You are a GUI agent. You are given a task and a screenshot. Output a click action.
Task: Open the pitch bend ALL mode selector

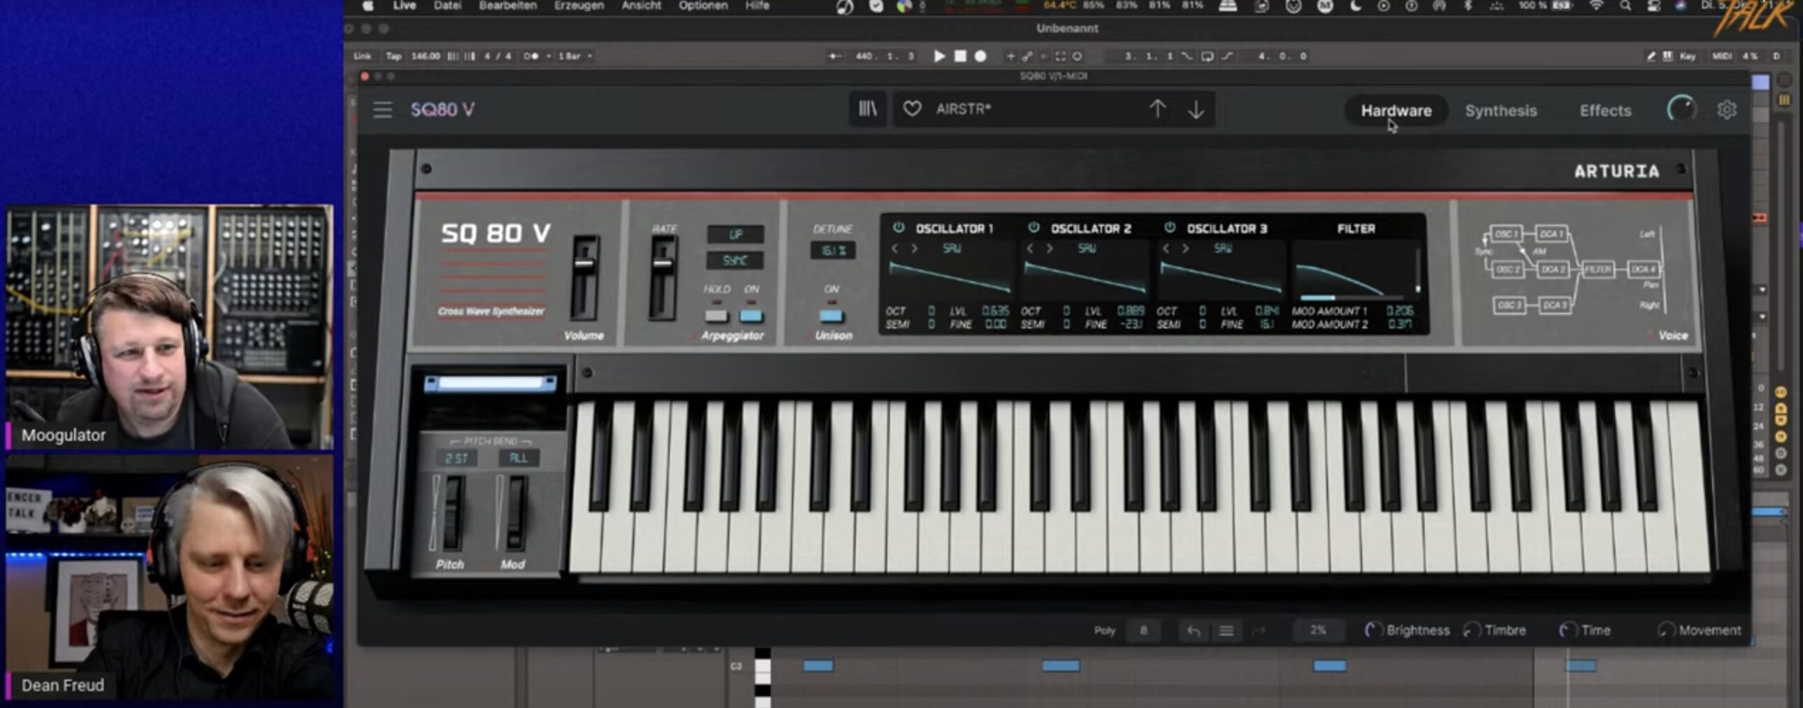pyautogui.click(x=519, y=458)
